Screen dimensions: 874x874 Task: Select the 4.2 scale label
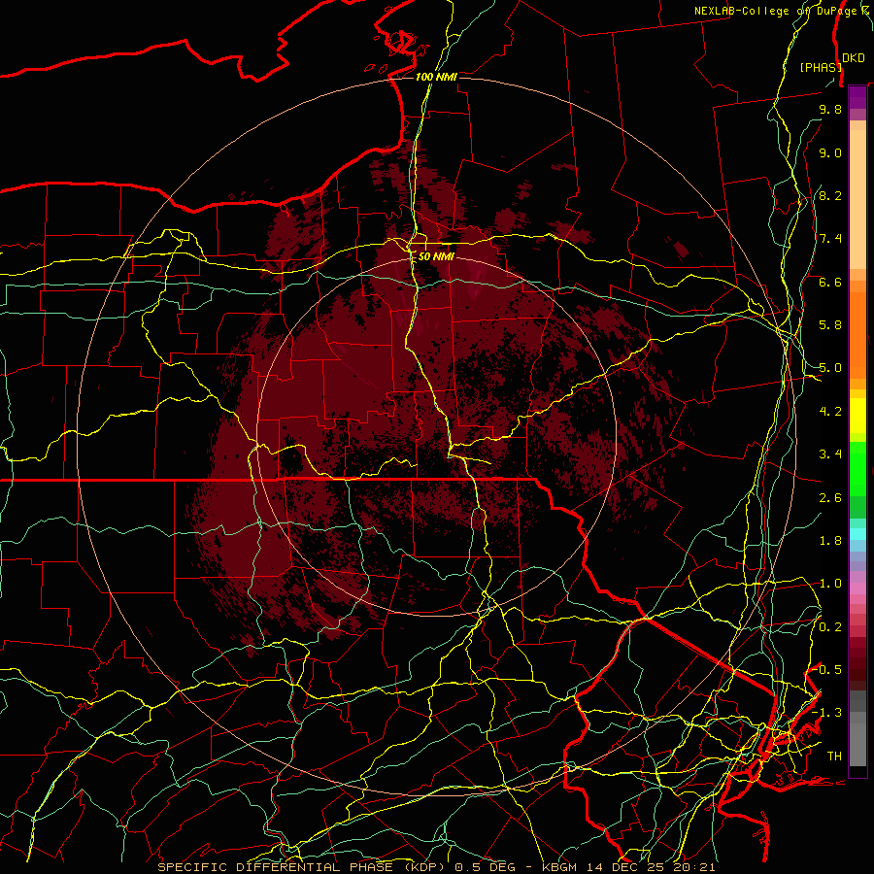tap(830, 412)
